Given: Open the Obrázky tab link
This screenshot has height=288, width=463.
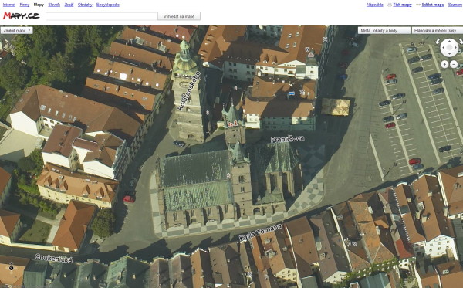Looking at the screenshot, I should coord(85,5).
